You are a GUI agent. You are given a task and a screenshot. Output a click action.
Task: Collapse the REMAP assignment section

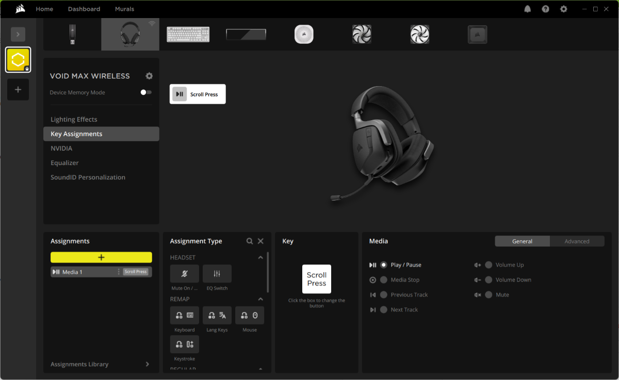[x=260, y=299]
